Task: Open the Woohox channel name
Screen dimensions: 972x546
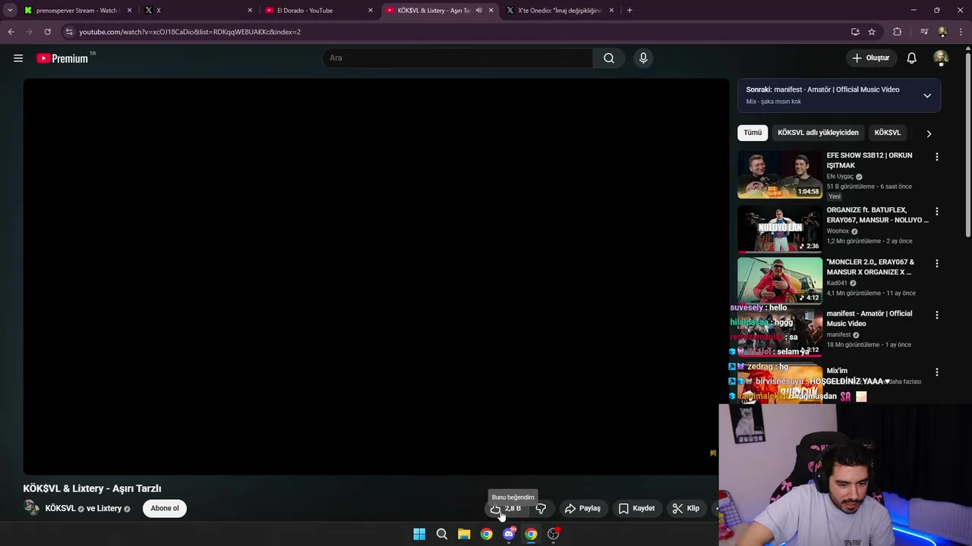Action: click(838, 231)
